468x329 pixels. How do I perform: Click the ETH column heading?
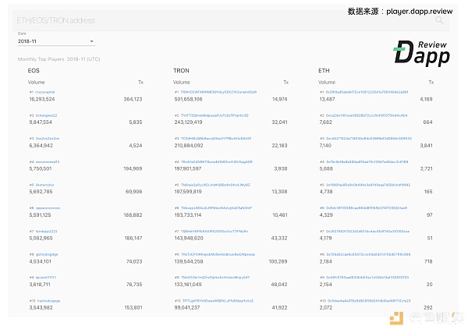(x=324, y=70)
